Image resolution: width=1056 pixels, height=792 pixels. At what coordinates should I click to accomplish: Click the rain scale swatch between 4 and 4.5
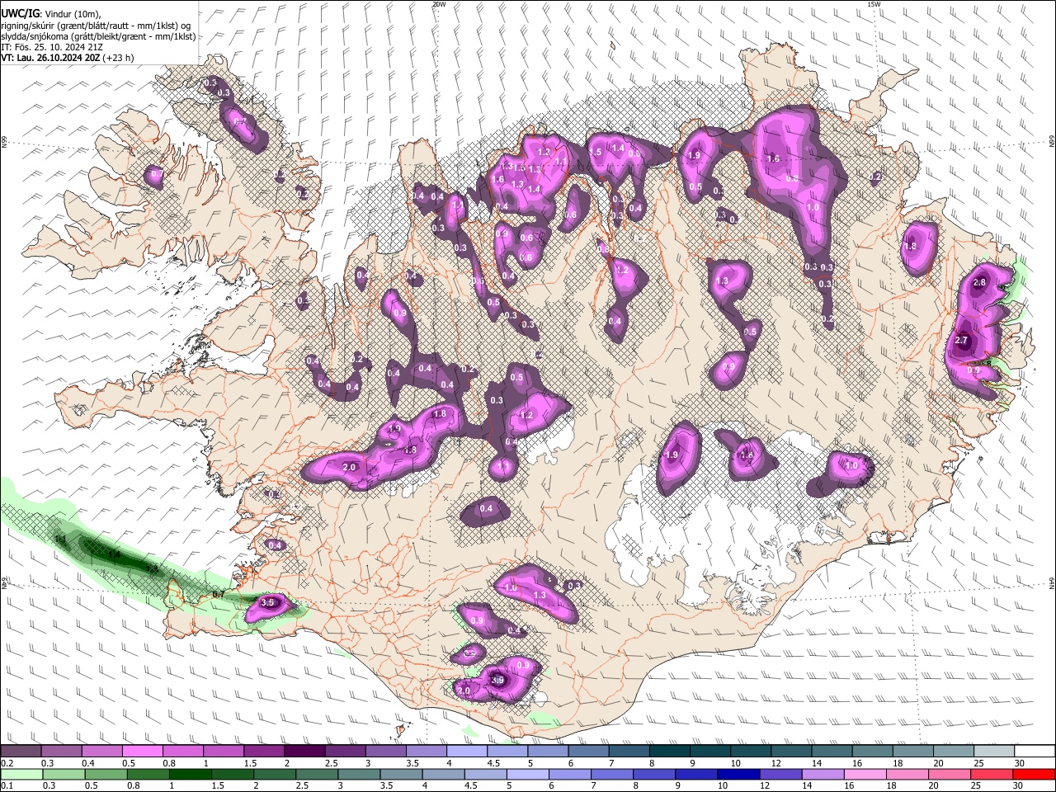click(x=443, y=774)
